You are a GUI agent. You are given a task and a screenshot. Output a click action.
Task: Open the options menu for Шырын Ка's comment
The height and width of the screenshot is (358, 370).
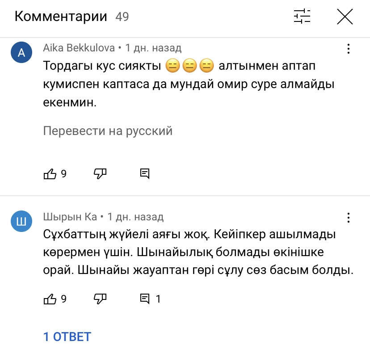coord(348,218)
